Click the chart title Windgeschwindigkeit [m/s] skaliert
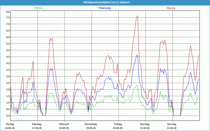The height and width of the screenshot is (131, 210). point(107,2)
